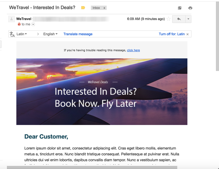Click the airplane wing banner image
The height and width of the screenshot is (169, 219).
coord(102,92)
